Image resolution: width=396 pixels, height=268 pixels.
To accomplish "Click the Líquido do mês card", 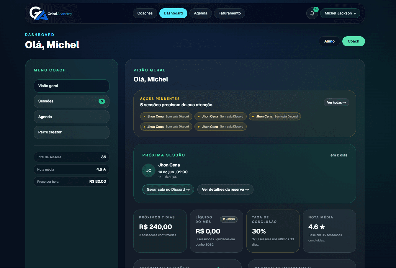I will point(217,231).
